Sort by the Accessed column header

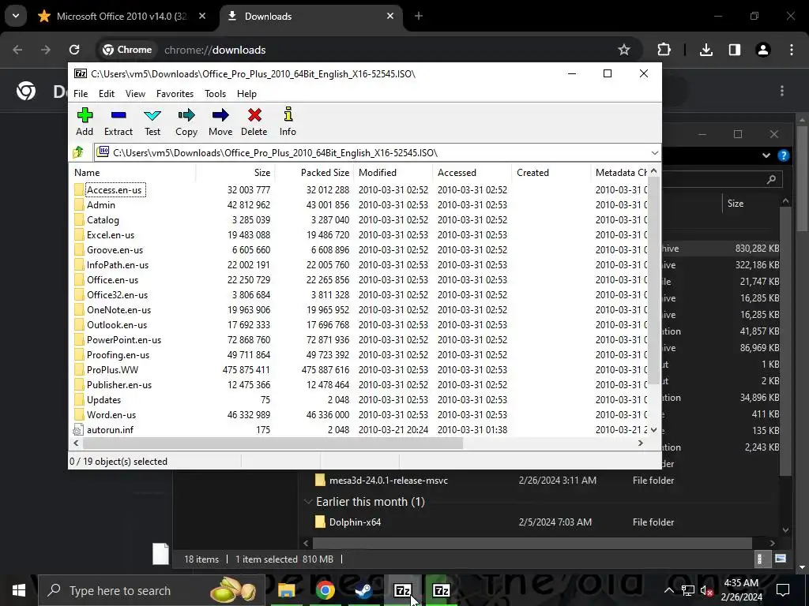point(472,173)
